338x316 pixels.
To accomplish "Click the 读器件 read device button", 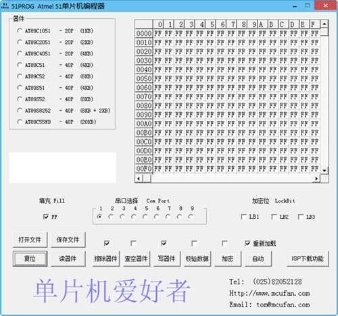I will 68,259.
